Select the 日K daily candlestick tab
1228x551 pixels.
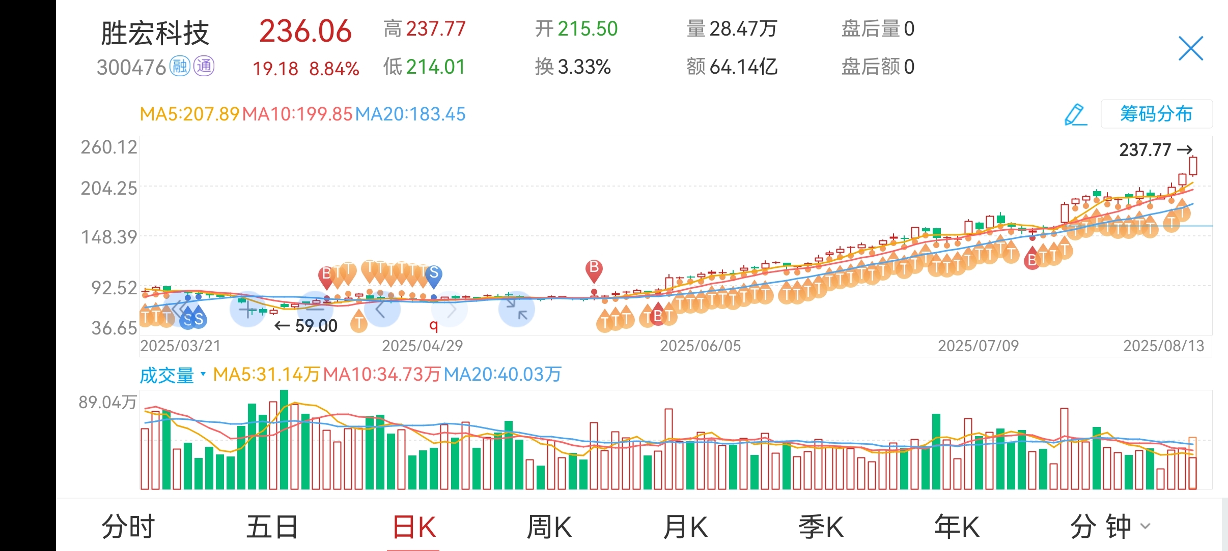[414, 526]
